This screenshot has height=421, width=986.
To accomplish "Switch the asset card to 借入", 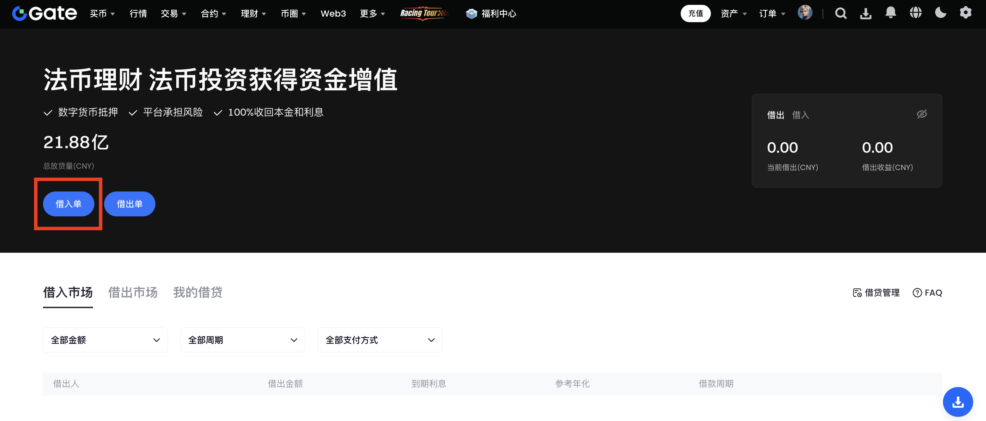I will pyautogui.click(x=800, y=115).
